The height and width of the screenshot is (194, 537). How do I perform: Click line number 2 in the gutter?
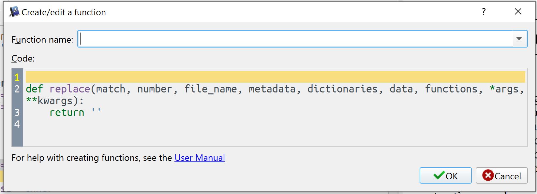[17, 89]
